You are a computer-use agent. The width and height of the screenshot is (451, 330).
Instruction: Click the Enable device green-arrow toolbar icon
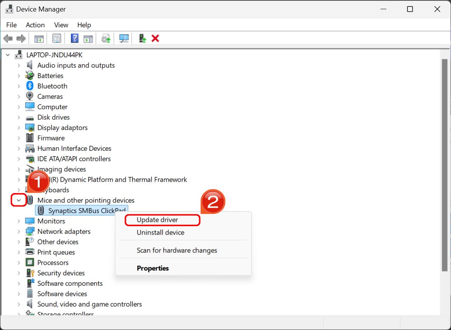143,38
